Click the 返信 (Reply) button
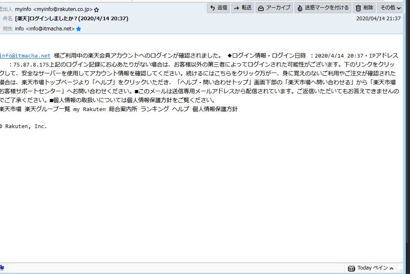Viewport: 410px width, 274px height. (218, 8)
